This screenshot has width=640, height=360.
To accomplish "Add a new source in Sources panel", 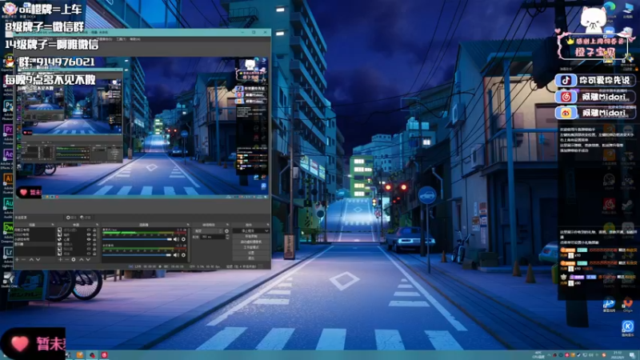I will pos(61,259).
